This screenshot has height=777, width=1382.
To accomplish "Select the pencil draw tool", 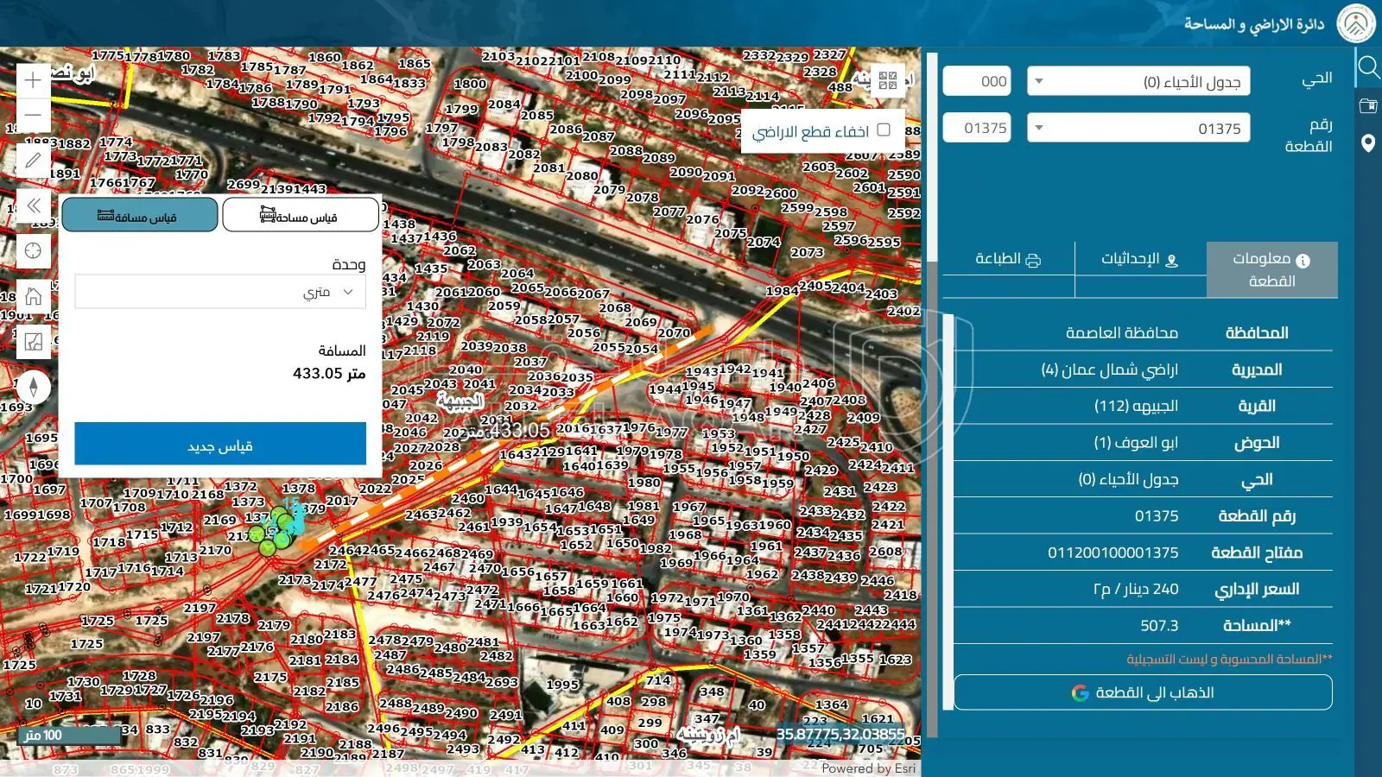I will (x=33, y=161).
